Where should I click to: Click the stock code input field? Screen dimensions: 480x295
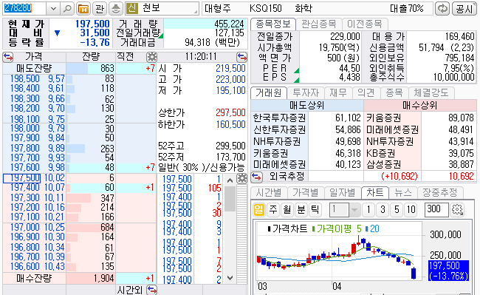click(24, 9)
